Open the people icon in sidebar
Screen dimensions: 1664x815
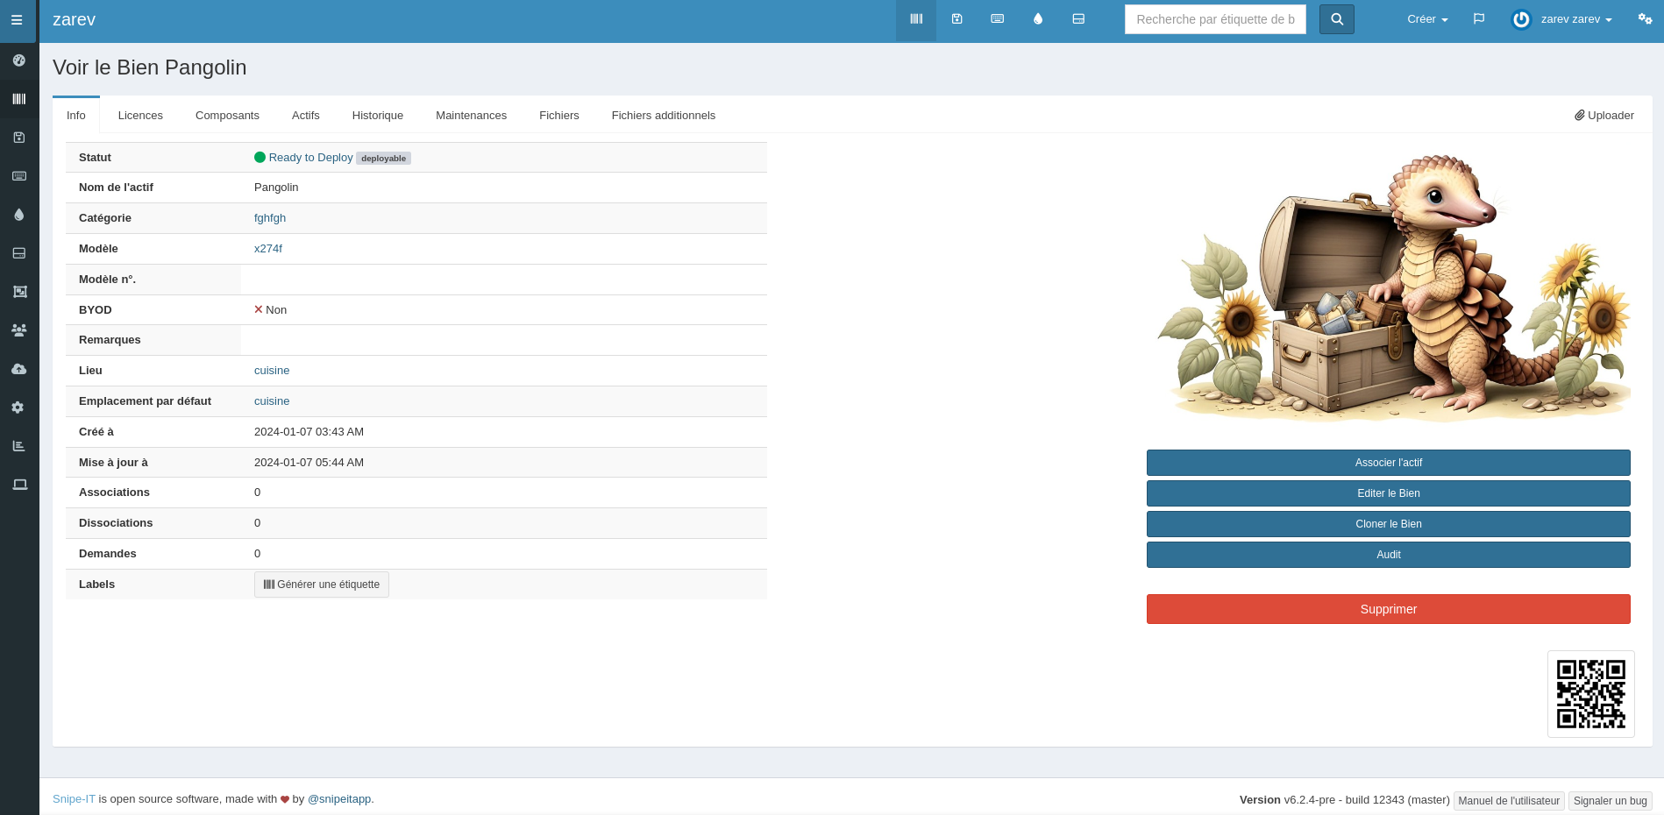(19, 330)
